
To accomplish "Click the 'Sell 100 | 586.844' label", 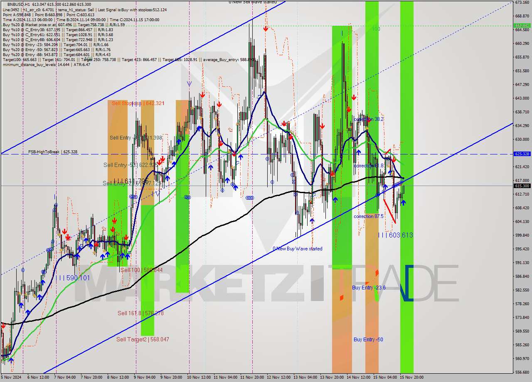I will tap(141, 270).
